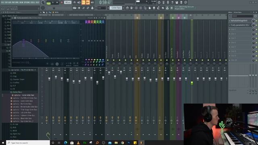The height and width of the screenshot is (145, 258).
Task: Select ValhallaVintageVerb effect slot
Action: [x=239, y=21]
